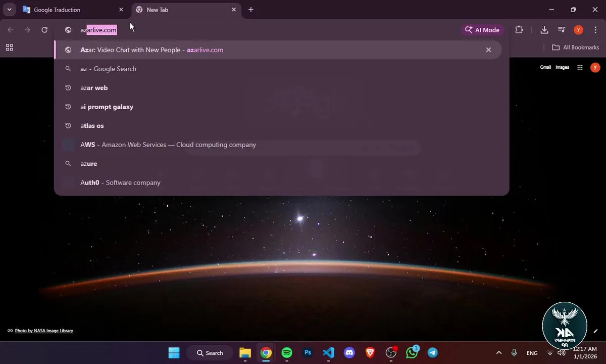This screenshot has height=364, width=606.
Task: Click the customize Chrome pencil icon
Action: tap(595, 331)
